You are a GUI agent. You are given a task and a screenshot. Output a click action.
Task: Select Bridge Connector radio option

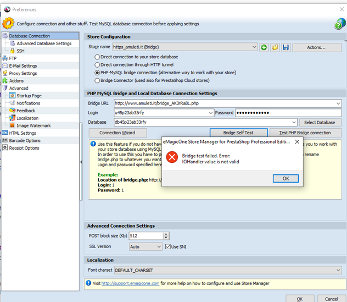click(x=97, y=80)
